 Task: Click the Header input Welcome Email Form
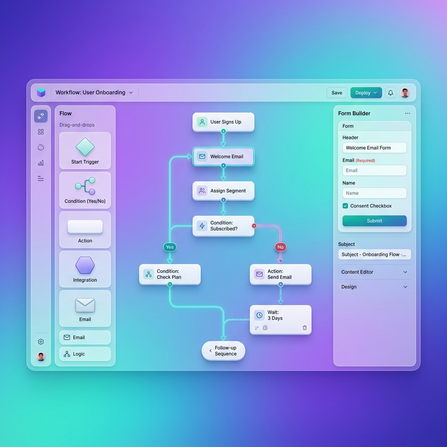tap(374, 148)
